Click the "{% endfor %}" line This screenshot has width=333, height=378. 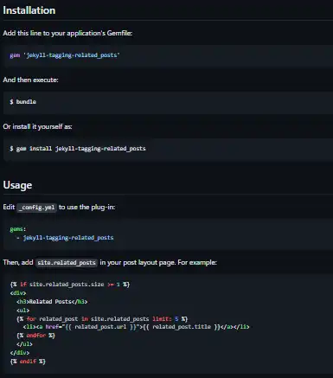click(x=35, y=336)
